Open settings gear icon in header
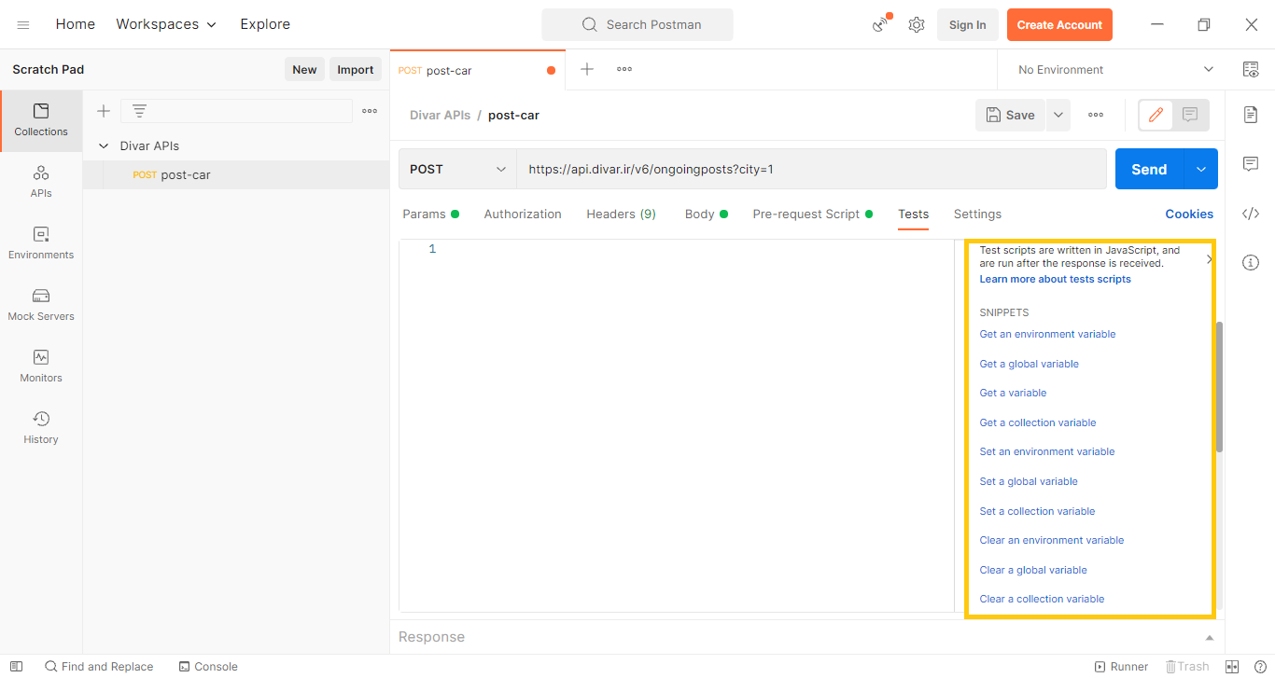Image resolution: width=1275 pixels, height=678 pixels. (x=917, y=25)
